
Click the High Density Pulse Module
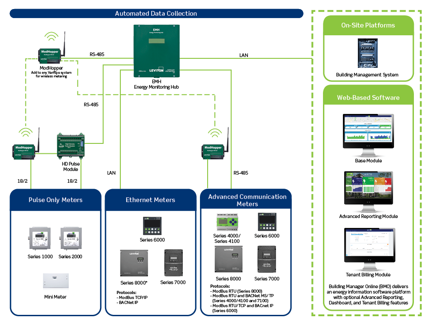coord(71,146)
